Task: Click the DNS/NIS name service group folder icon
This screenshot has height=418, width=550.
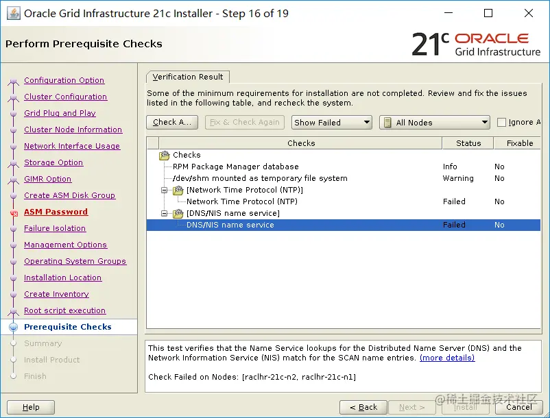Action: [178, 213]
